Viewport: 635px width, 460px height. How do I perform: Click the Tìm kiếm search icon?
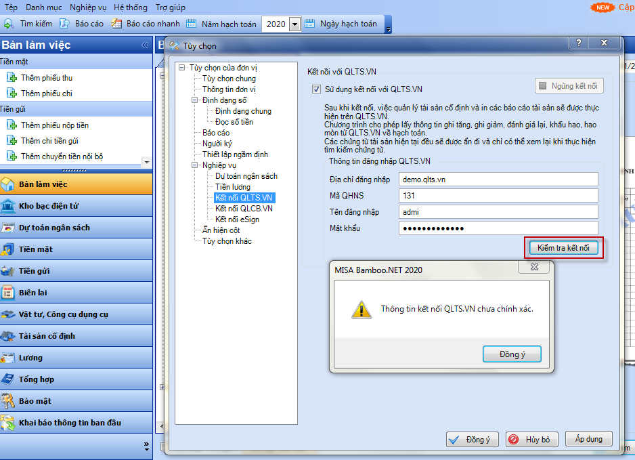(x=9, y=24)
